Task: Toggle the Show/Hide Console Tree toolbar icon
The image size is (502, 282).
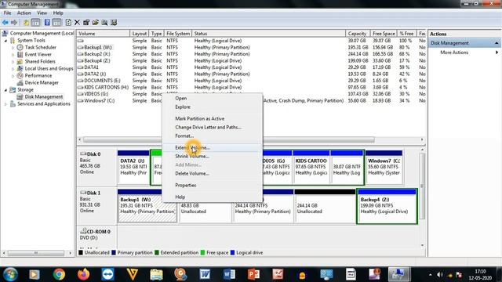Action: click(x=35, y=23)
